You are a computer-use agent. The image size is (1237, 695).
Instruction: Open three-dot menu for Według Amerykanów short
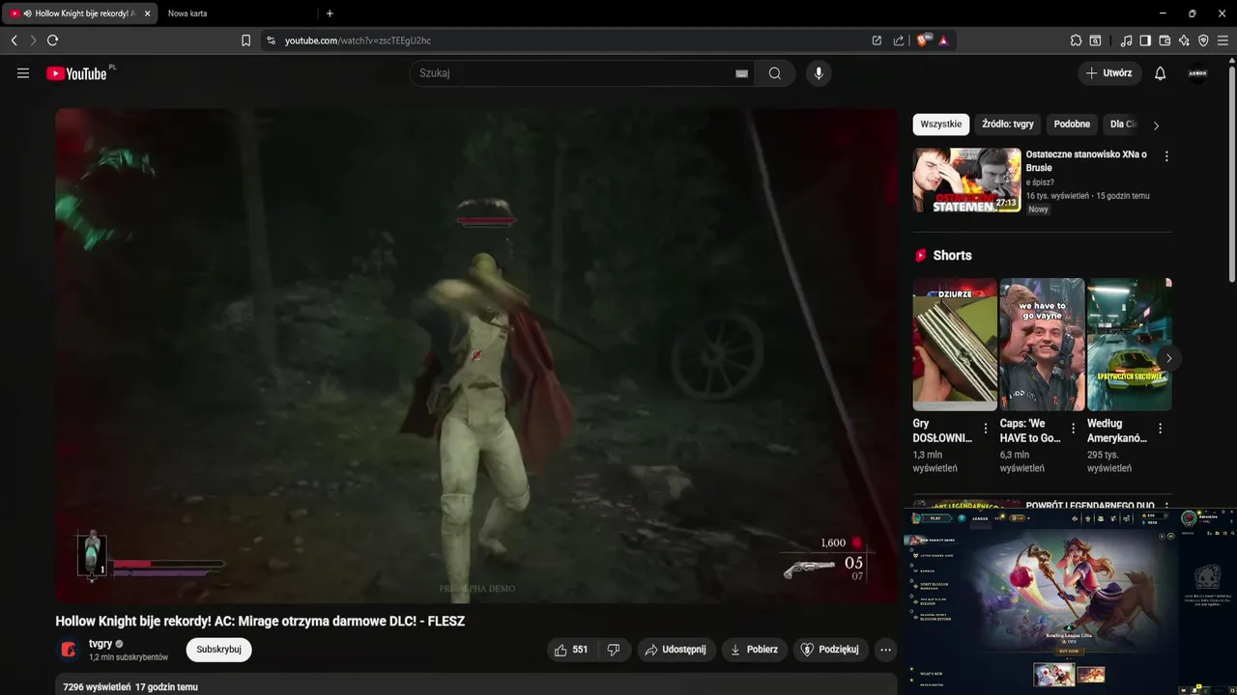(1160, 429)
